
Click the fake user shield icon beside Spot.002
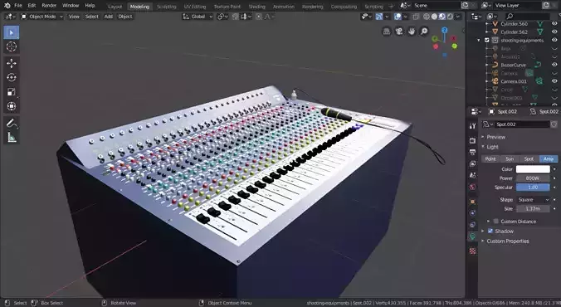tap(554, 124)
